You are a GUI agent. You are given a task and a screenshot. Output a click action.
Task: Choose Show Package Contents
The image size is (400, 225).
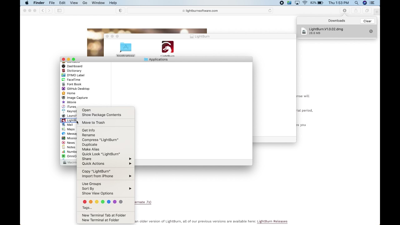click(x=106, y=115)
